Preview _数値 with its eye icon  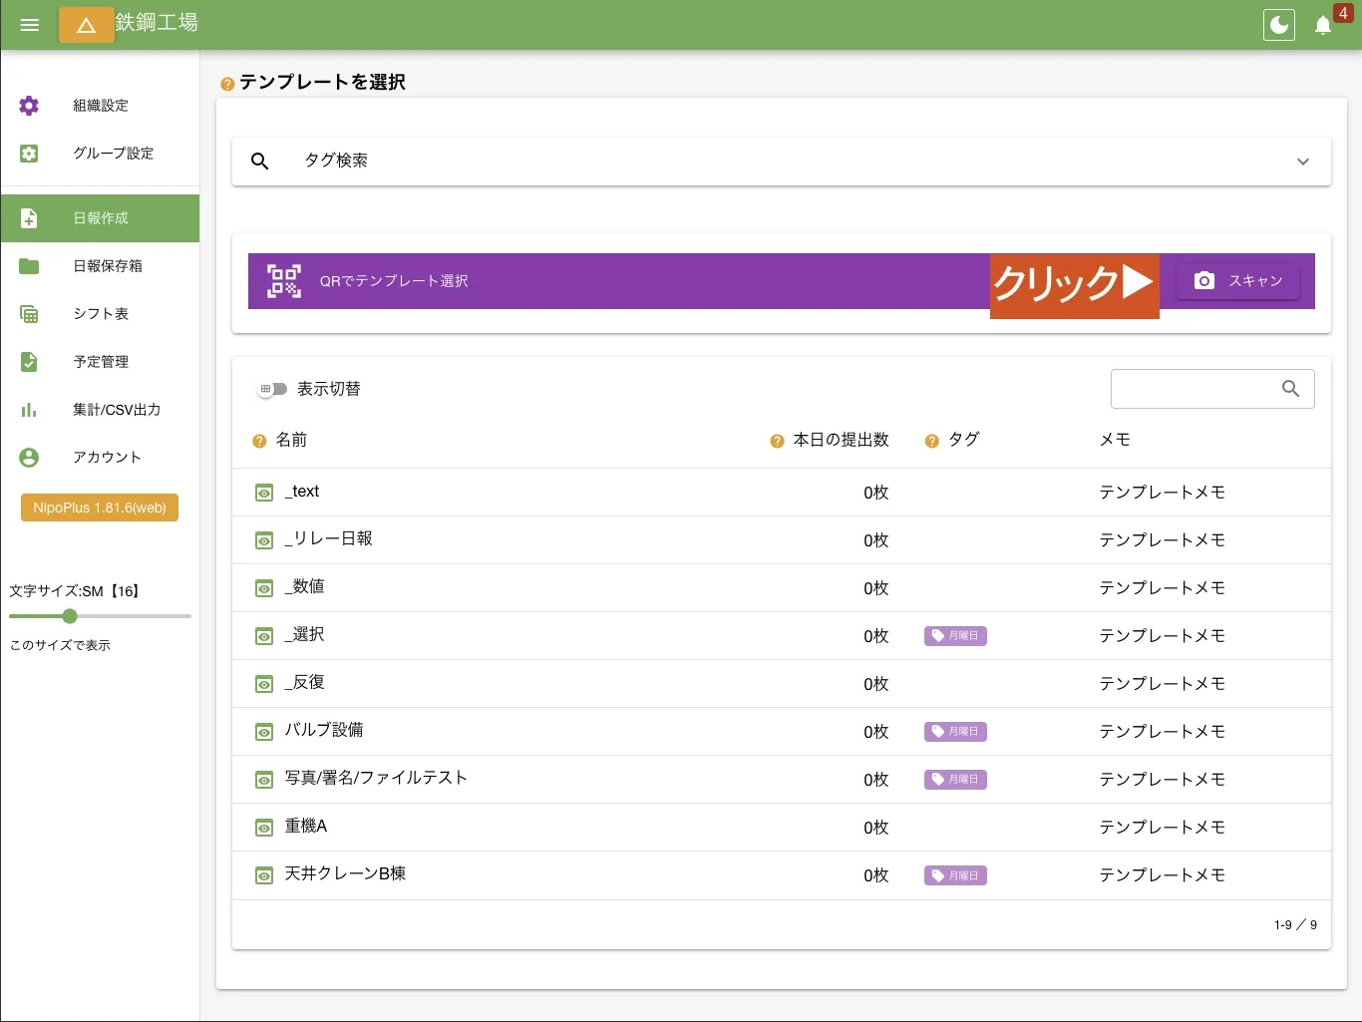pyautogui.click(x=264, y=588)
